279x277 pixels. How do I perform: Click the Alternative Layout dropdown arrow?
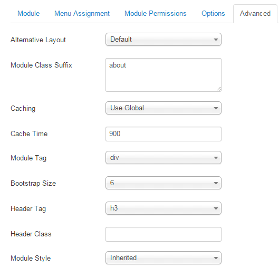pyautogui.click(x=216, y=40)
